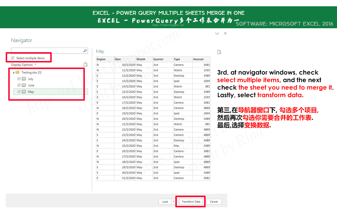337x219 pixels.
Task: Click the search magnifier in the Navigator
Action: tap(85, 50)
